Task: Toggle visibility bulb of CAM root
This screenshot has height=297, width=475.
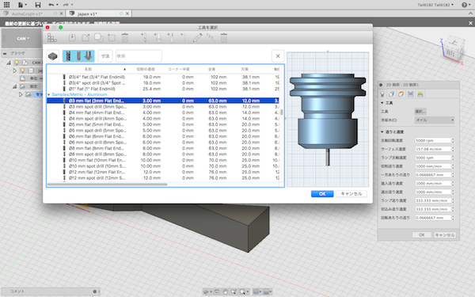Action: click(x=17, y=63)
